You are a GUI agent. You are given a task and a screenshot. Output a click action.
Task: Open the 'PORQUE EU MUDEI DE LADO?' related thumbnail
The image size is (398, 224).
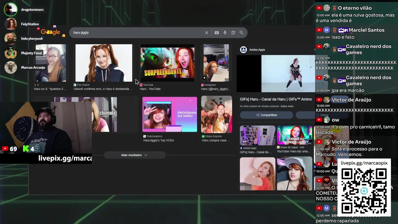pyautogui.click(x=294, y=135)
